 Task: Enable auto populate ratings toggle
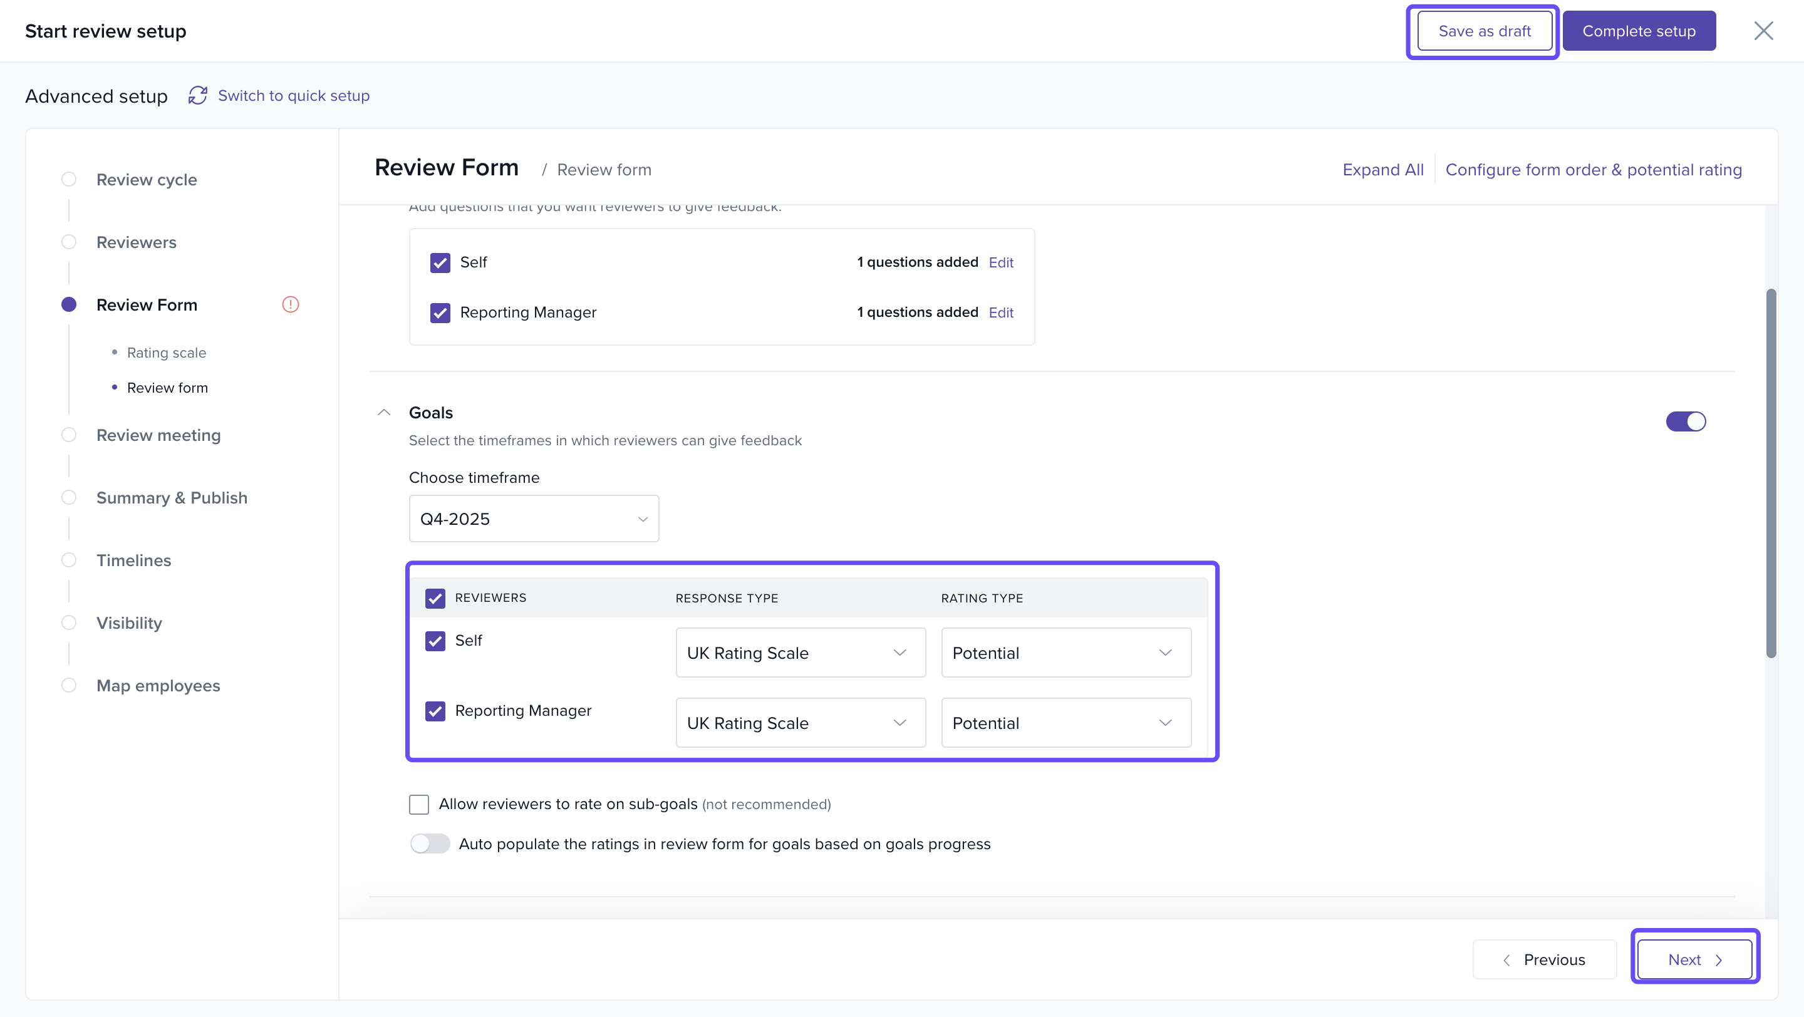click(x=429, y=844)
